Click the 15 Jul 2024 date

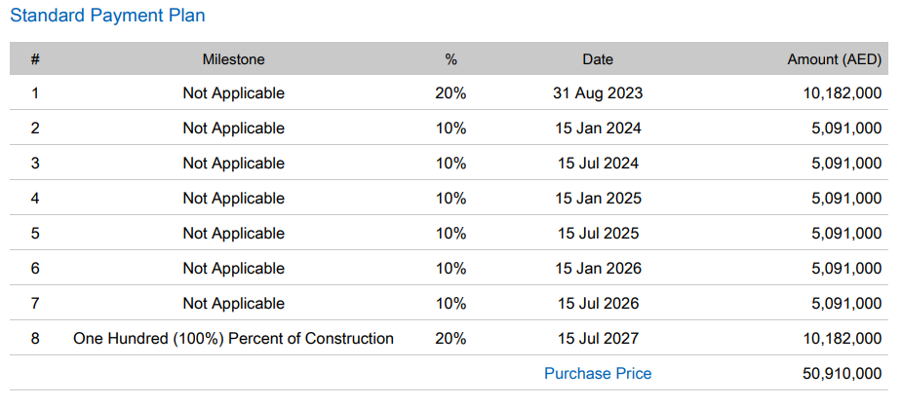tap(598, 164)
